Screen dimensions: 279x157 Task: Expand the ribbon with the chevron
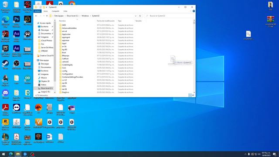[x=191, y=11]
